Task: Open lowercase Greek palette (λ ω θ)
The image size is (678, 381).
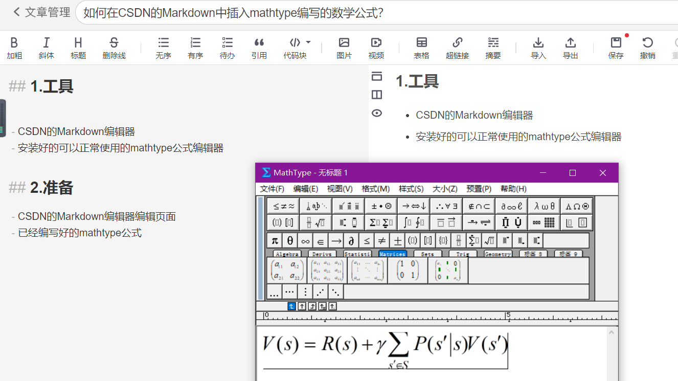Action: tap(544, 206)
